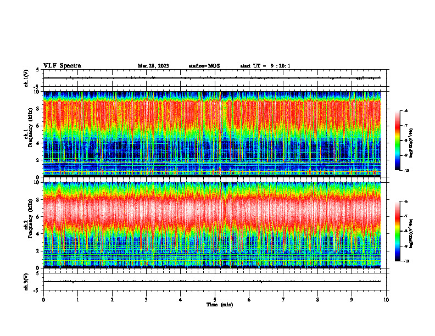Viewport: 435px width, 336px height.
Task: Click the "10" tick on the time axis
Action: pos(386,300)
